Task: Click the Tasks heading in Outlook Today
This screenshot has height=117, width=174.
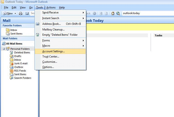Action: 158,35
